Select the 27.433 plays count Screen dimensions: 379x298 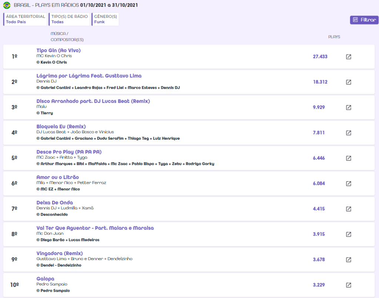(x=320, y=57)
